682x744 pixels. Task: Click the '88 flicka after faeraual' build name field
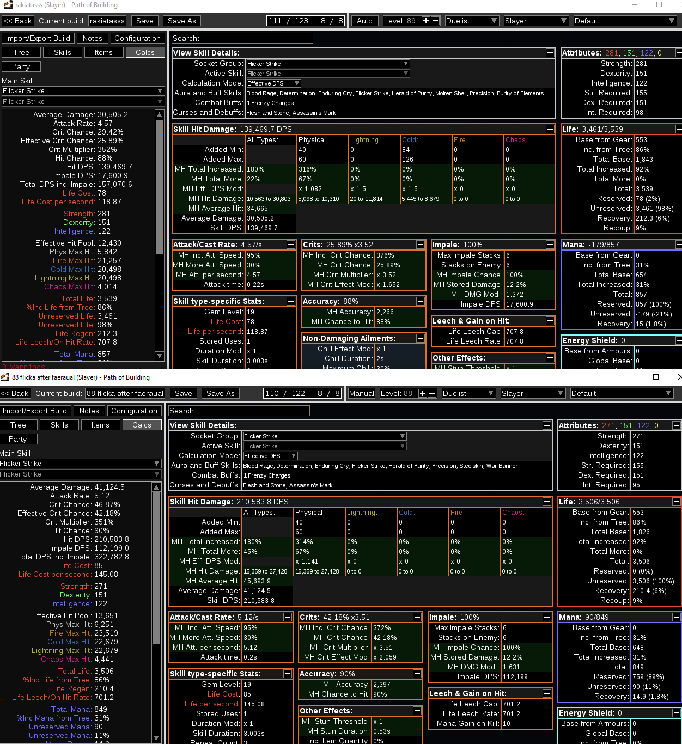pyautogui.click(x=125, y=393)
